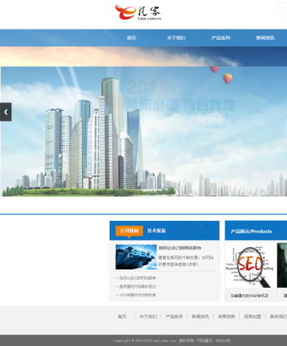Image resolution: width=287 pixels, height=346 pixels.
Task: Switch to the 公司新闻 tab
Action: (x=129, y=230)
